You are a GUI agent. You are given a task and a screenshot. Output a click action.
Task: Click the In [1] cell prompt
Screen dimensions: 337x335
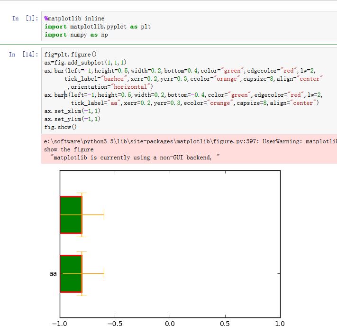[x=25, y=19]
